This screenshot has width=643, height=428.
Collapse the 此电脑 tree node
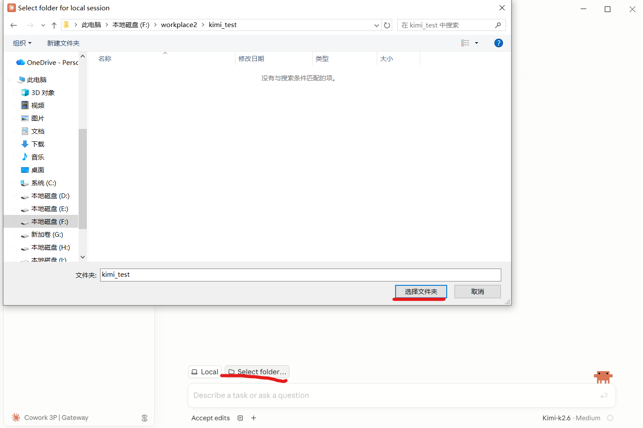click(x=9, y=80)
